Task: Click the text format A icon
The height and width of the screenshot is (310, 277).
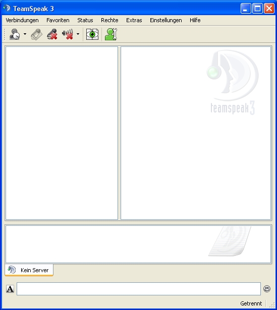Action: tap(10, 289)
